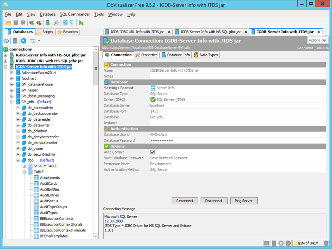Click the calendar grid toolbar icon
332x249 pixels.
coord(65,23)
